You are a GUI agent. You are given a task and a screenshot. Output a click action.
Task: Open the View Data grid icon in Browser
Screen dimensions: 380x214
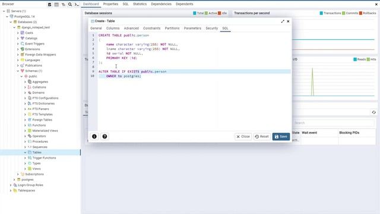(56, 4)
